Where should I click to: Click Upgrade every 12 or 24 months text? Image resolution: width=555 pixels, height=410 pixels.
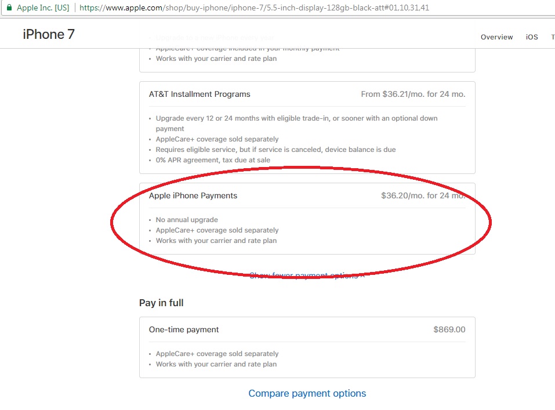pos(296,123)
